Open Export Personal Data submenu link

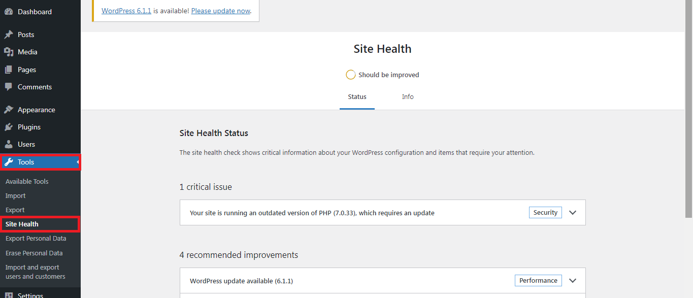tap(36, 238)
